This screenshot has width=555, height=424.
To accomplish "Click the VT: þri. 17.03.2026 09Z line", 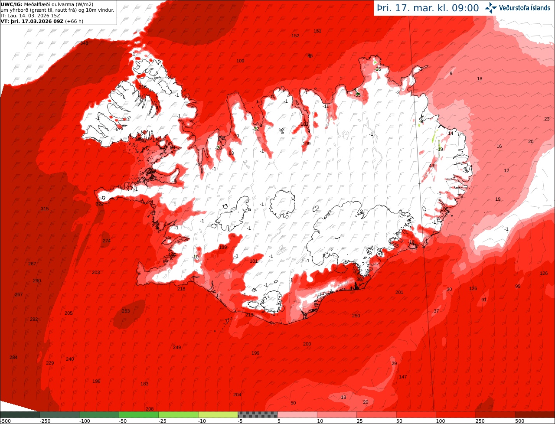I will pyautogui.click(x=42, y=21).
